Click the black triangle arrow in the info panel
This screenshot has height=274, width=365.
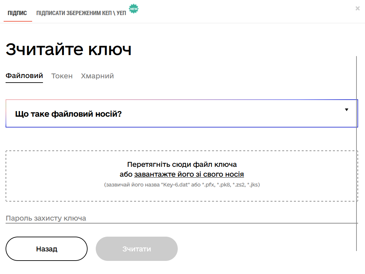tap(346, 110)
